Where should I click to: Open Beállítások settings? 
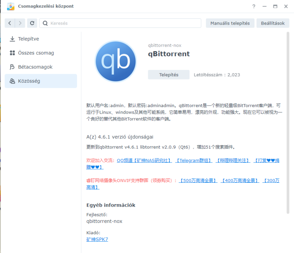click(273, 23)
